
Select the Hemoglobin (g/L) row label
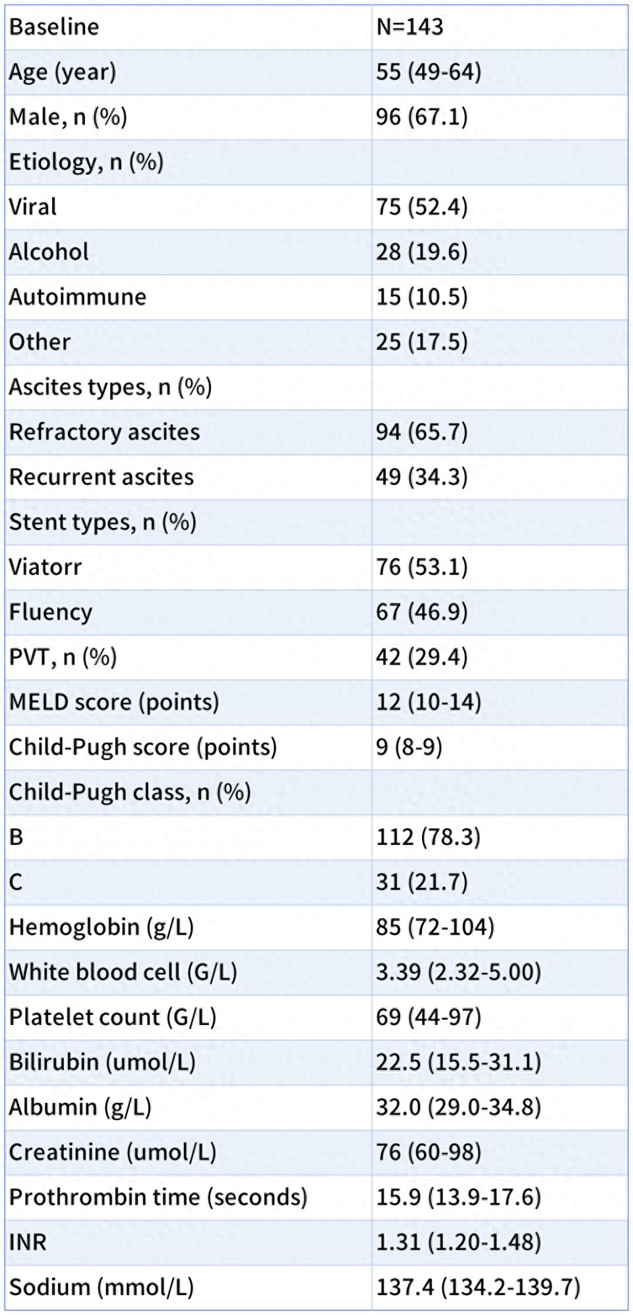pyautogui.click(x=102, y=927)
